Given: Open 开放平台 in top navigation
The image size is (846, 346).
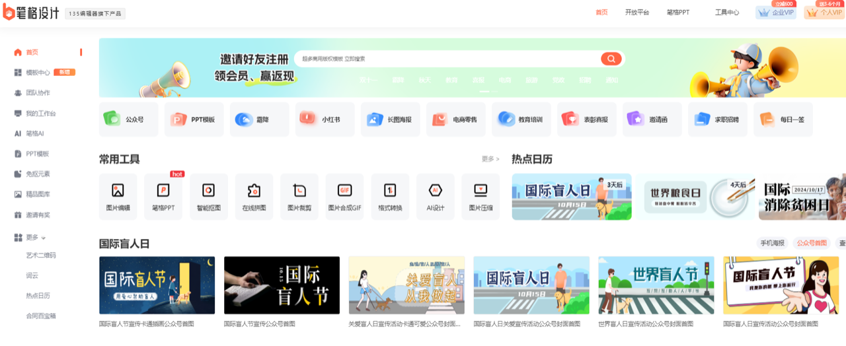Looking at the screenshot, I should pos(637,13).
